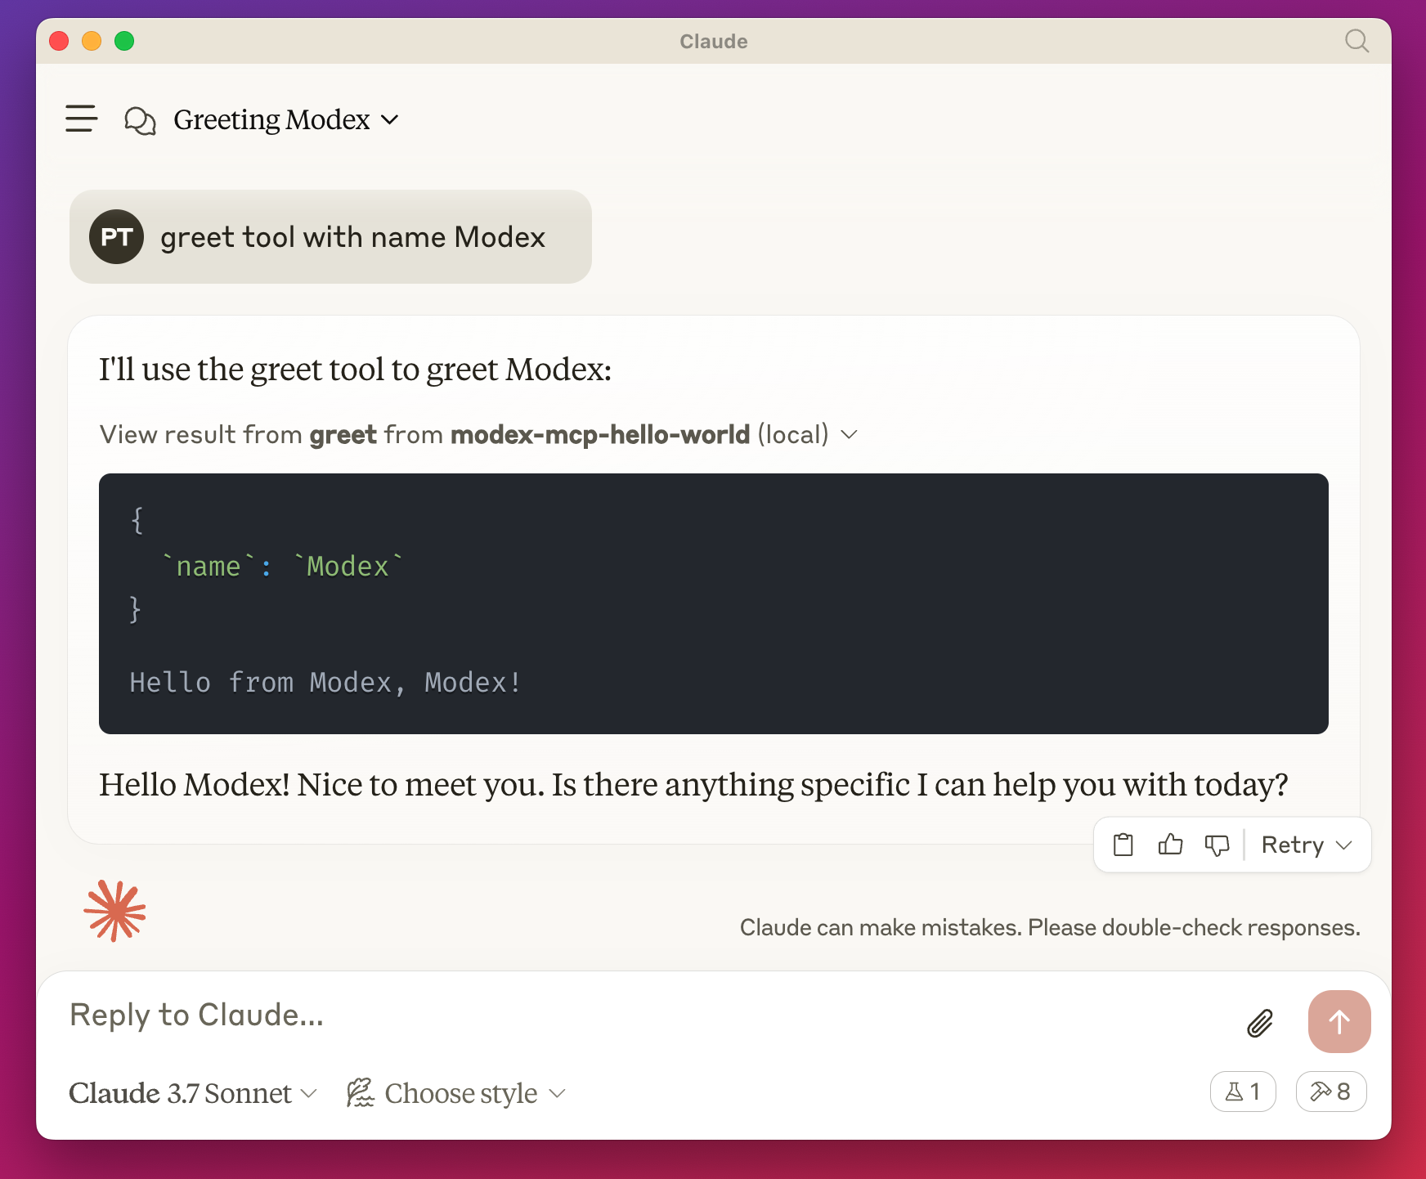Image resolution: width=1426 pixels, height=1179 pixels.
Task: Expand the Greeting Modex title dropdown
Action: [x=286, y=120]
